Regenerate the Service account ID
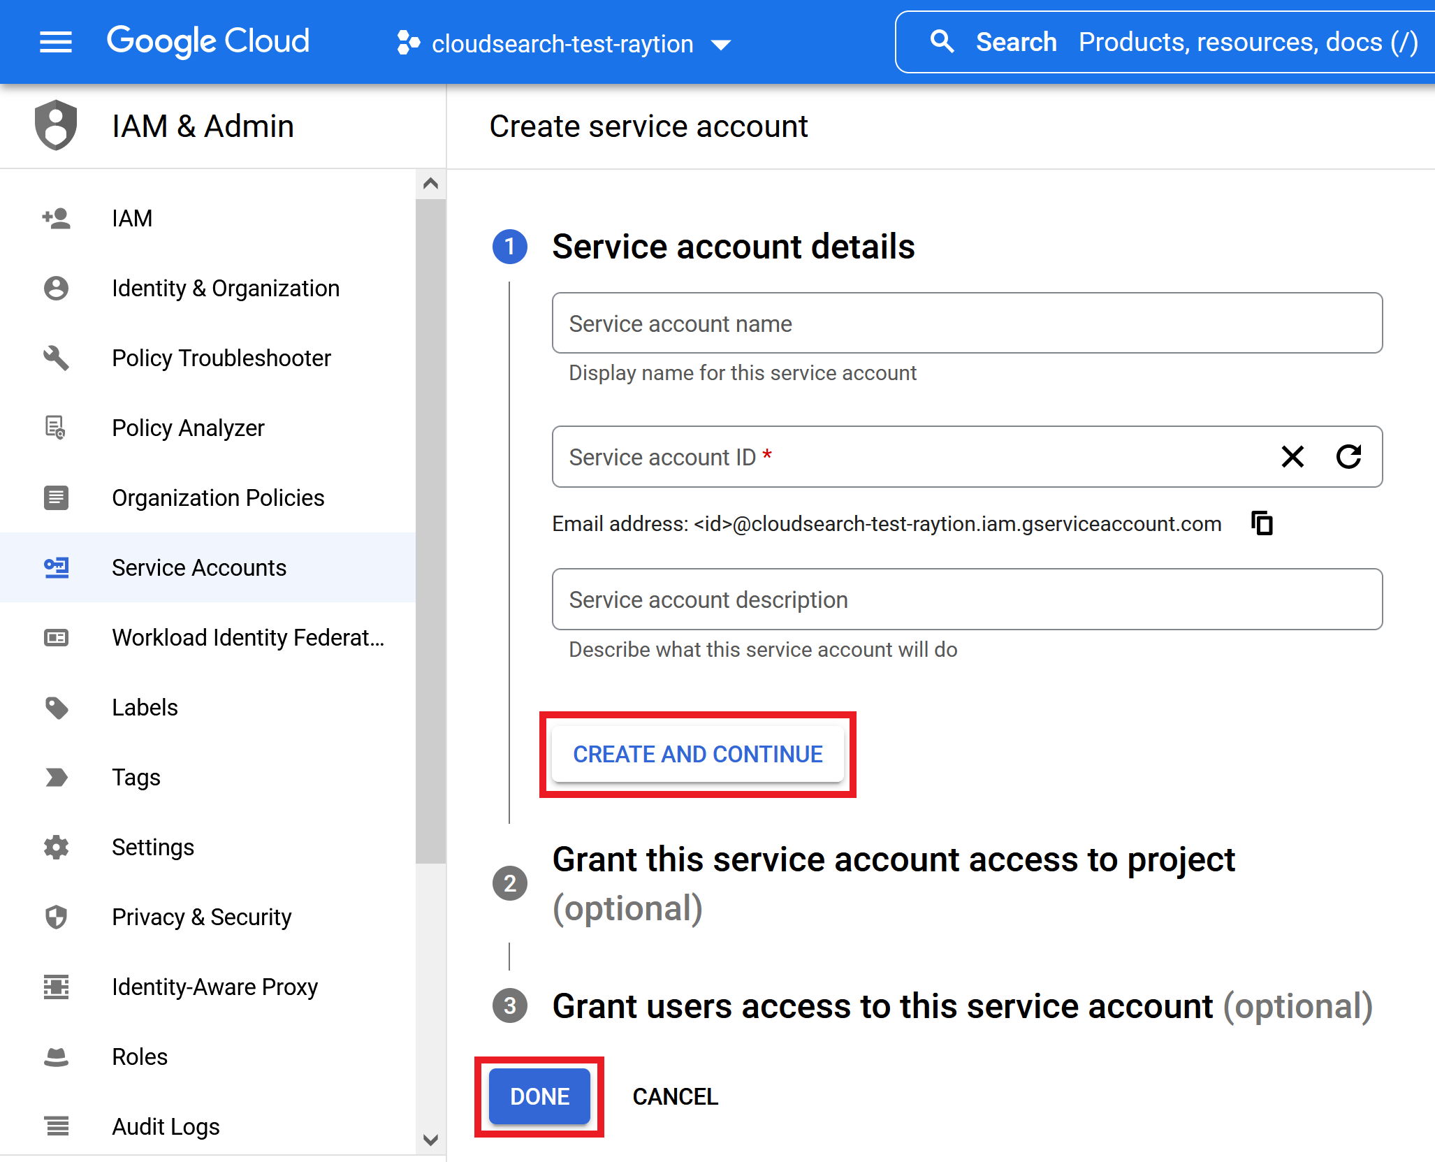1435x1162 pixels. (x=1349, y=457)
